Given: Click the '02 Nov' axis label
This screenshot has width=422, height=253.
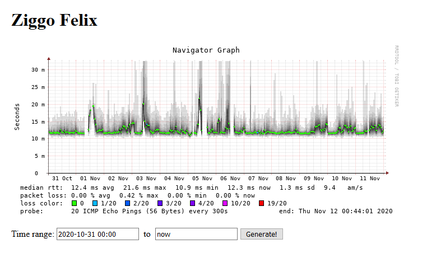Looking at the screenshot, I should pyautogui.click(x=118, y=178).
